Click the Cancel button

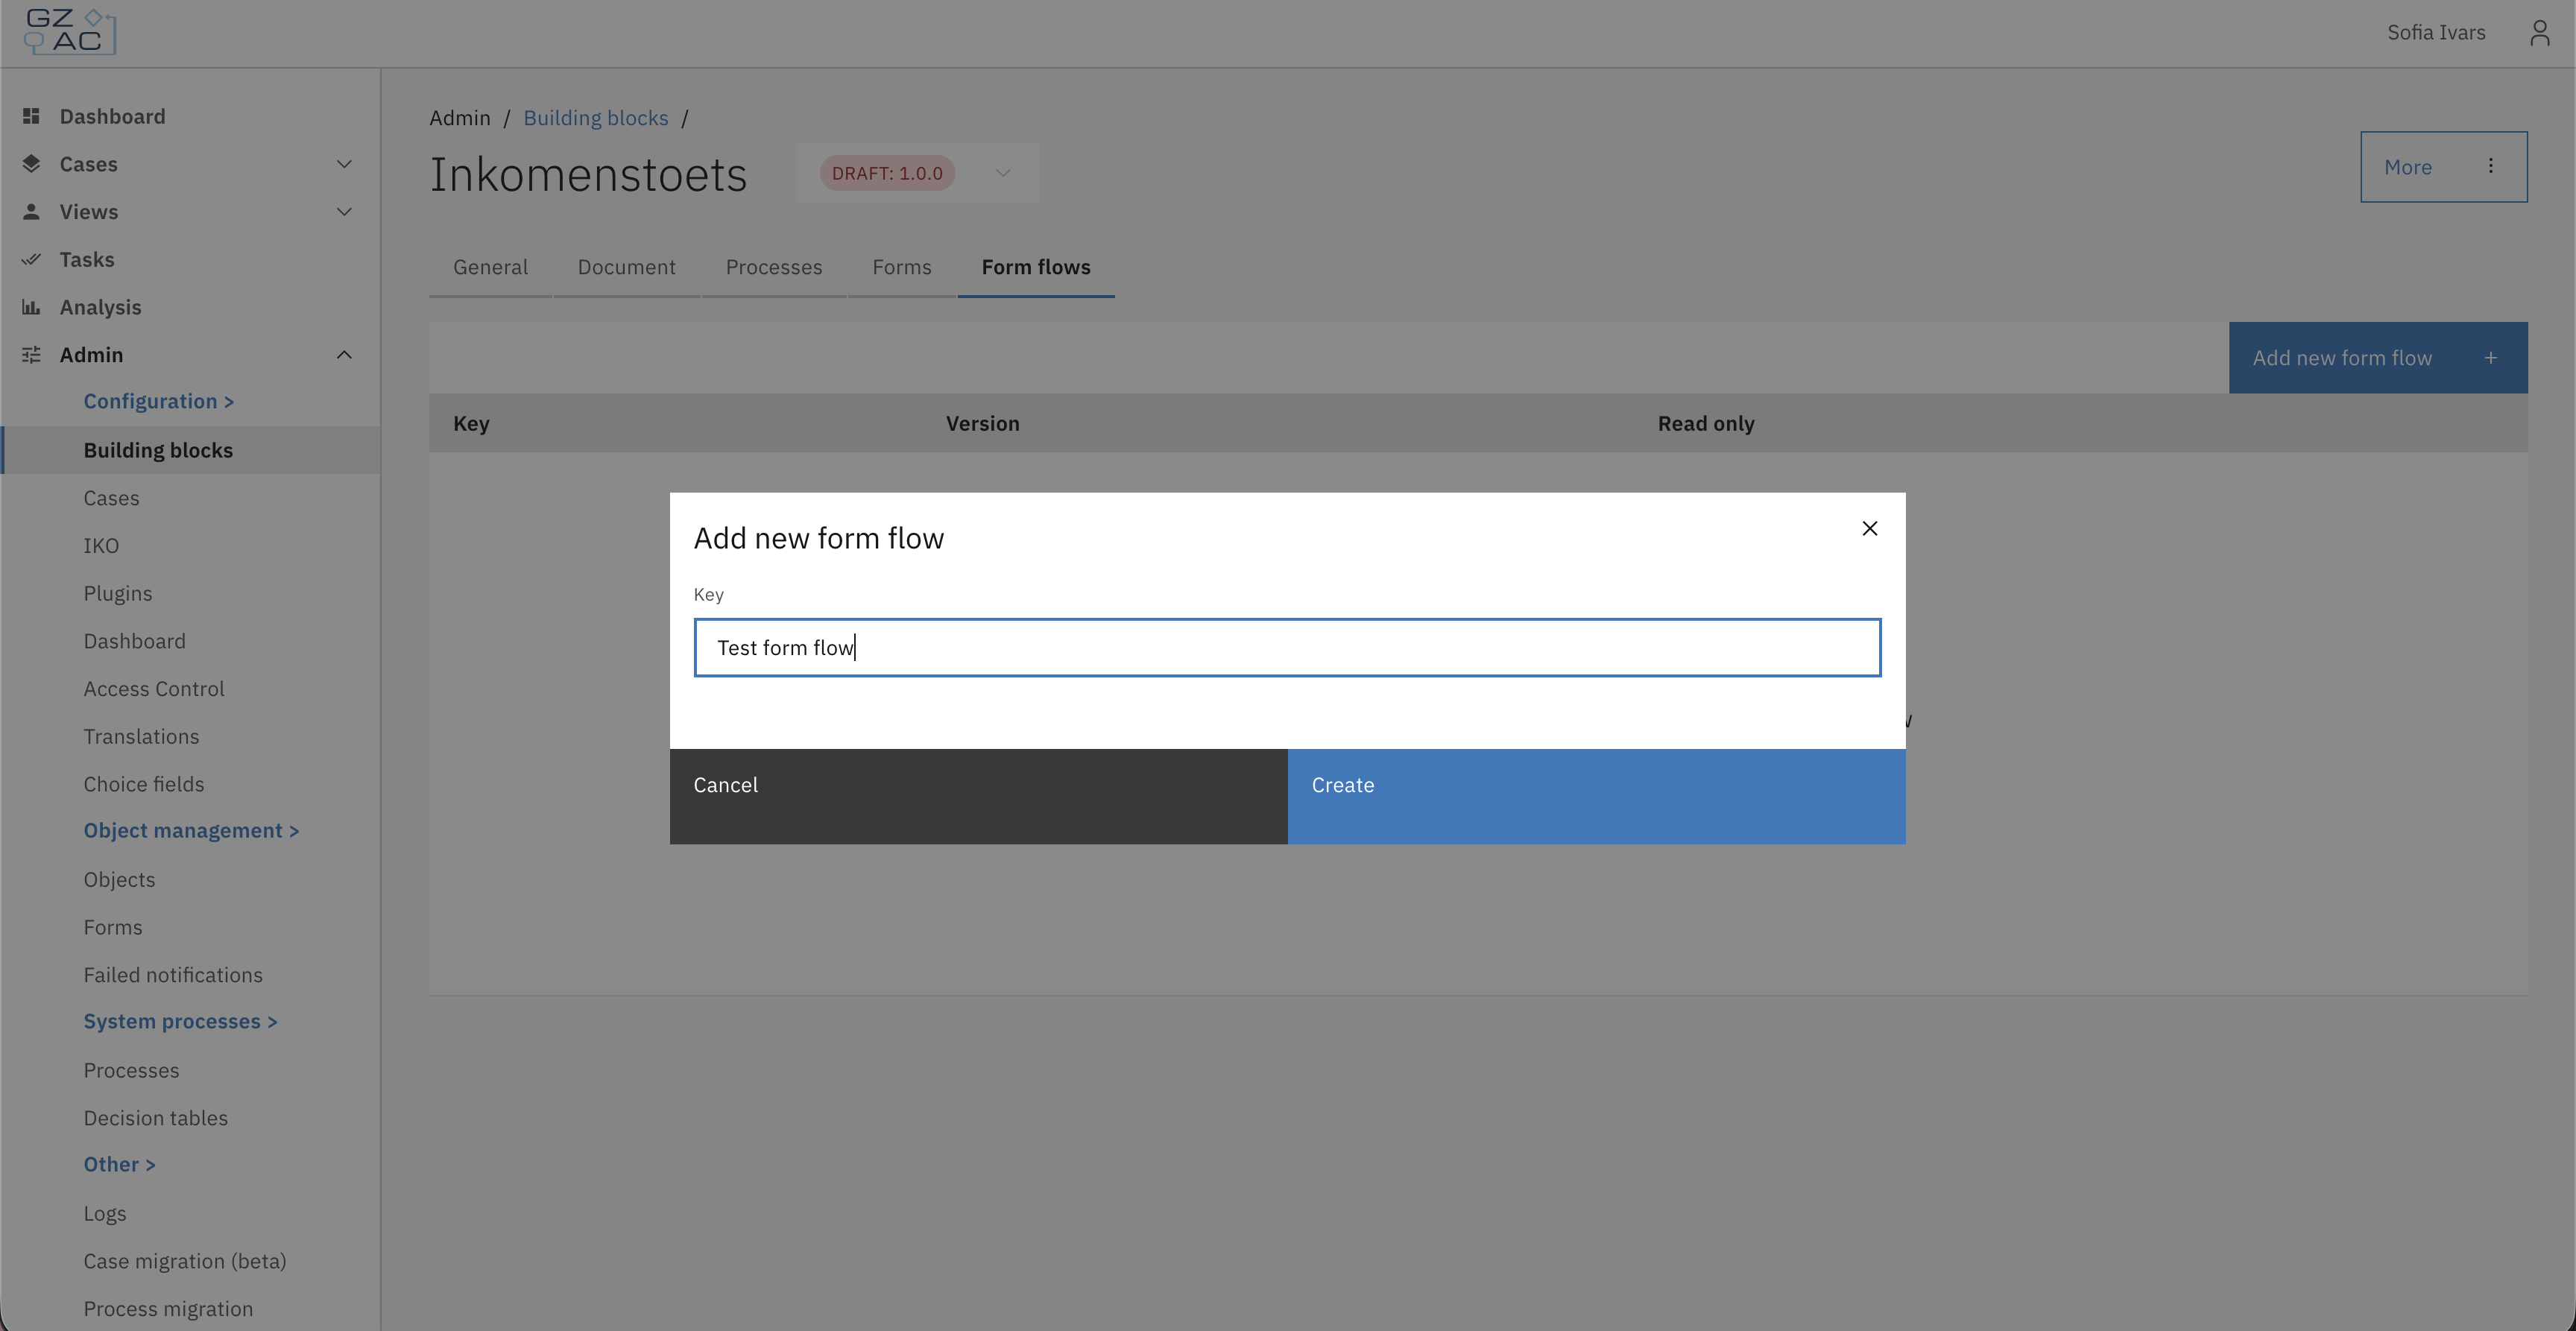979,796
